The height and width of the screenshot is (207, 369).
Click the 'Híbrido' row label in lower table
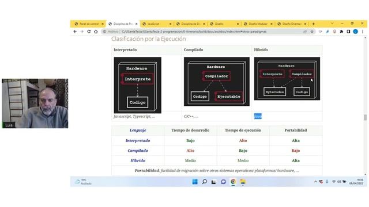[138, 160]
